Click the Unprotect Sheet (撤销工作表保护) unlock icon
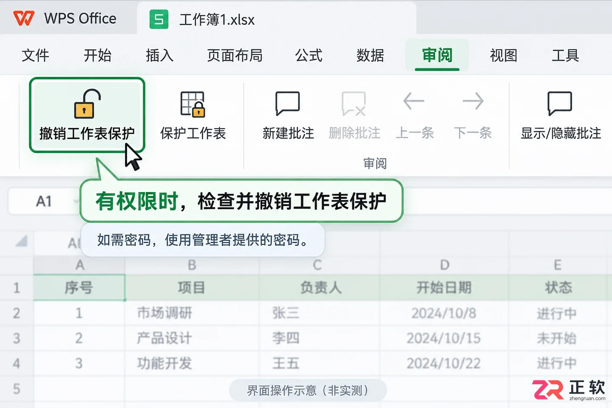This screenshot has width=612, height=408. (88, 104)
